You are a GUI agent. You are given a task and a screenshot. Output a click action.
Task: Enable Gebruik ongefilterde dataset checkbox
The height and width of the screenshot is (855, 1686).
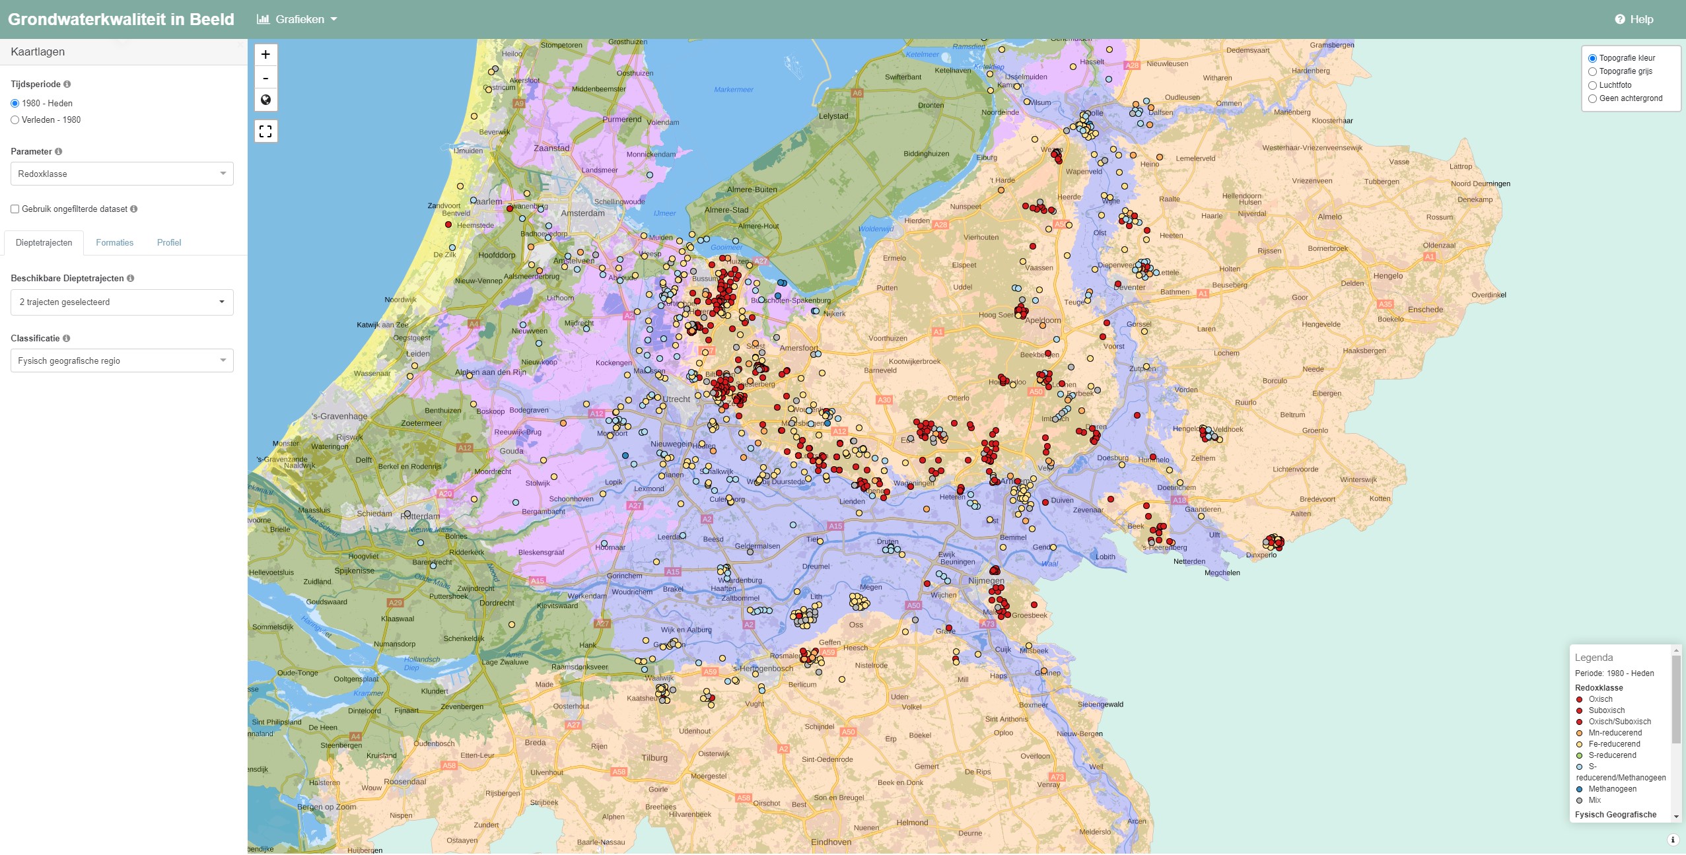point(15,209)
